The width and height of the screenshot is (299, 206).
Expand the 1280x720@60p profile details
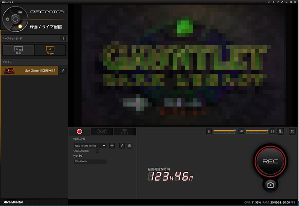[x=98, y=151]
